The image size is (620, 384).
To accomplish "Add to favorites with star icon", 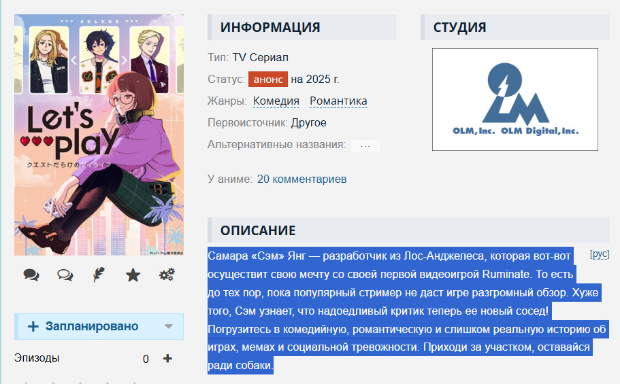I will coord(133,275).
